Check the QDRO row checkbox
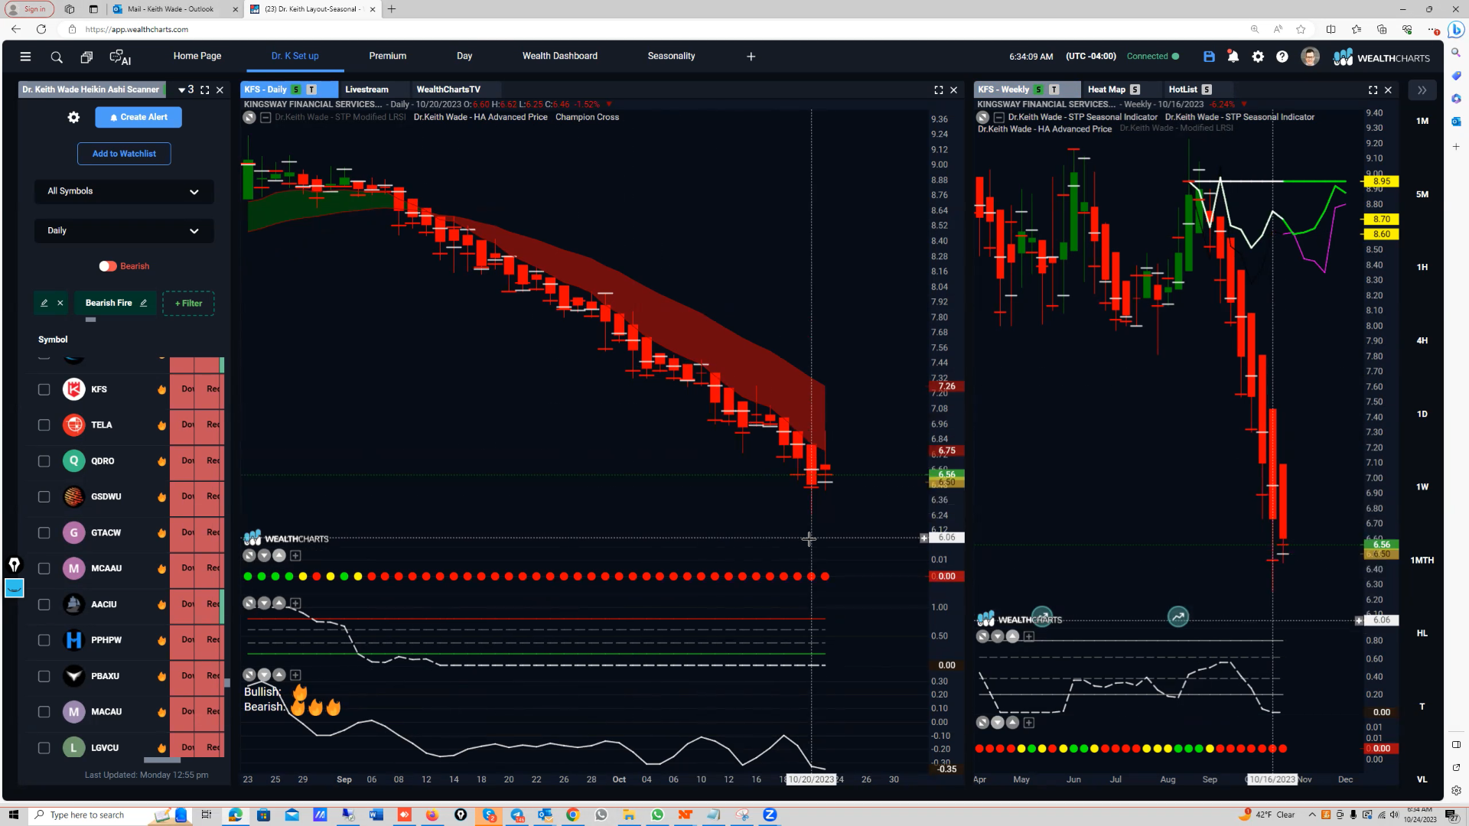The width and height of the screenshot is (1469, 826). pos(44,461)
